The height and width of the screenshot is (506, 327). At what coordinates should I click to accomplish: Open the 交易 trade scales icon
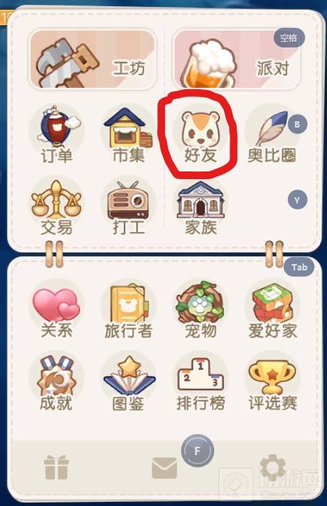(x=56, y=206)
